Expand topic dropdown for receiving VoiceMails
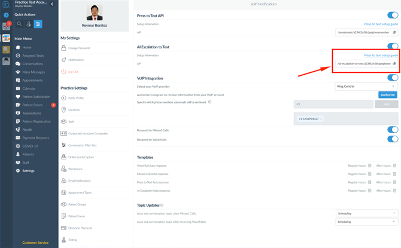This screenshot has height=248, width=401. pos(366,222)
